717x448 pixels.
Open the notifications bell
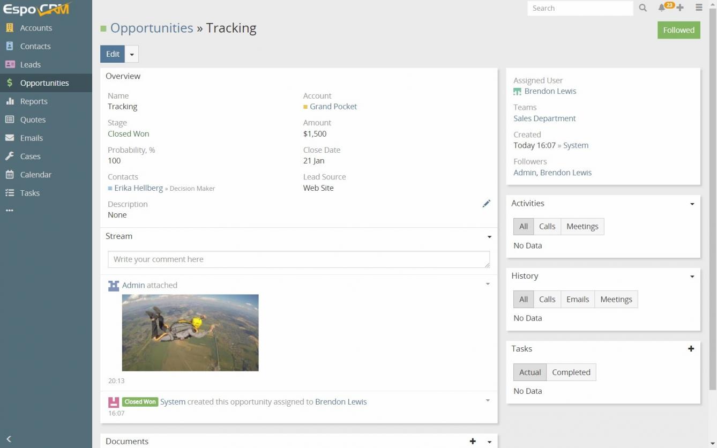pos(662,8)
